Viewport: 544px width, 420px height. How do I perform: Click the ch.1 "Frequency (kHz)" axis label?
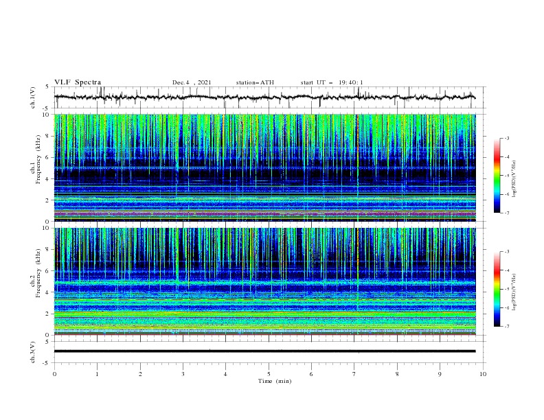(38, 159)
